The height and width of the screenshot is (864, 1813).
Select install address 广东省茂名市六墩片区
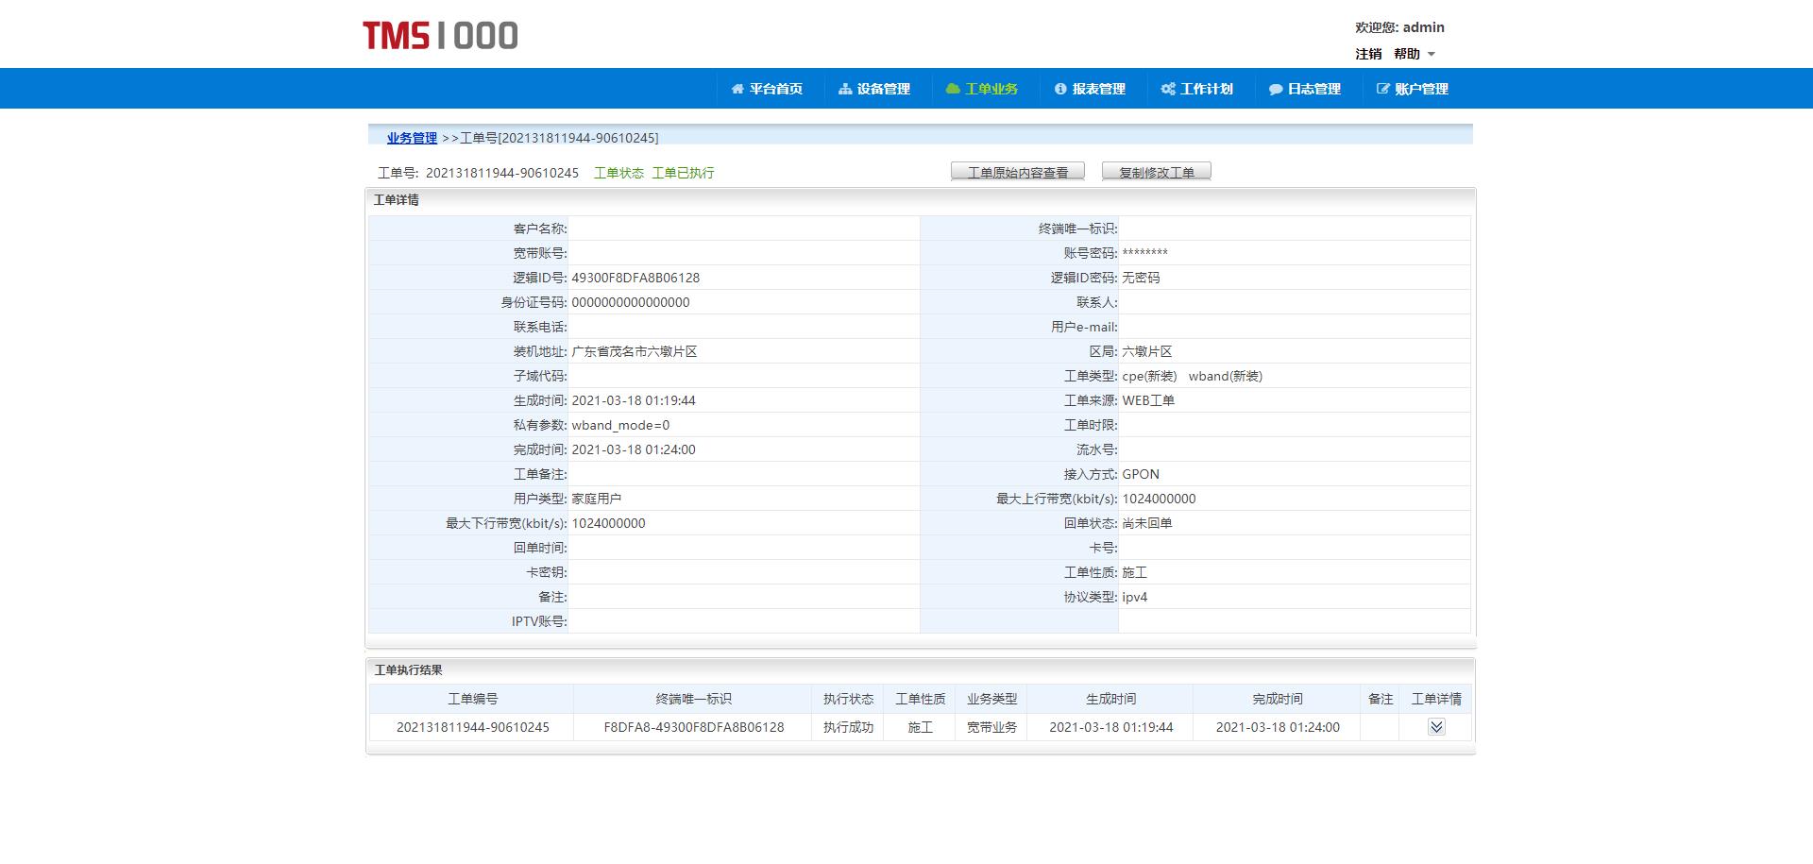coord(635,351)
